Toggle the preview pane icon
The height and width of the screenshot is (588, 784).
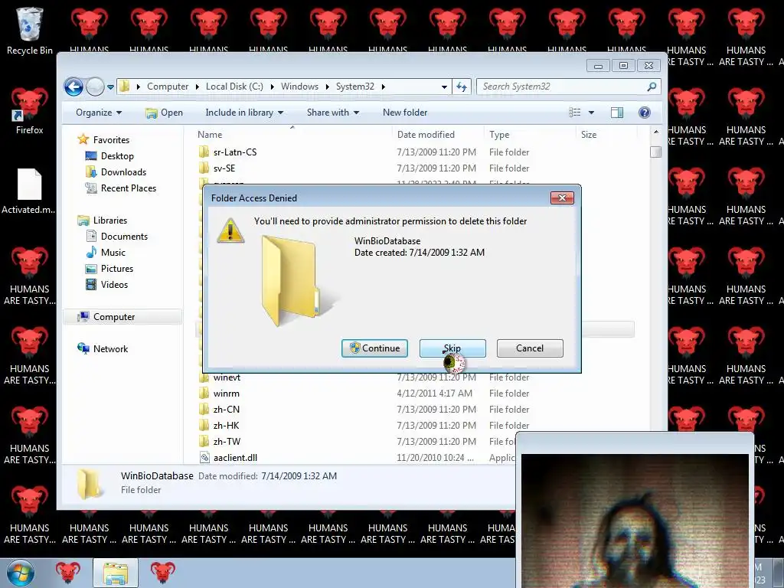[x=617, y=113]
